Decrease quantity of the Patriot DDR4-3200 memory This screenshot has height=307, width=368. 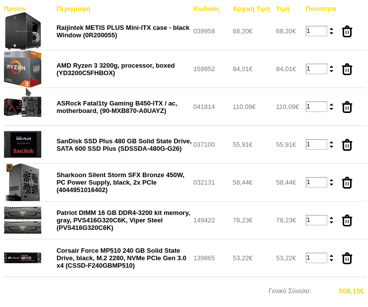[x=331, y=222]
